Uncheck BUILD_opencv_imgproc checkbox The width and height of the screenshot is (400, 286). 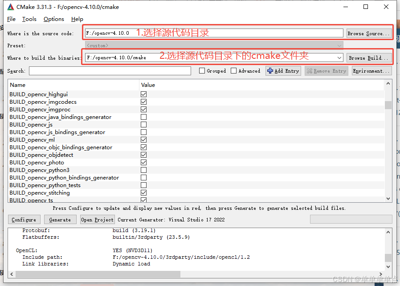click(143, 110)
